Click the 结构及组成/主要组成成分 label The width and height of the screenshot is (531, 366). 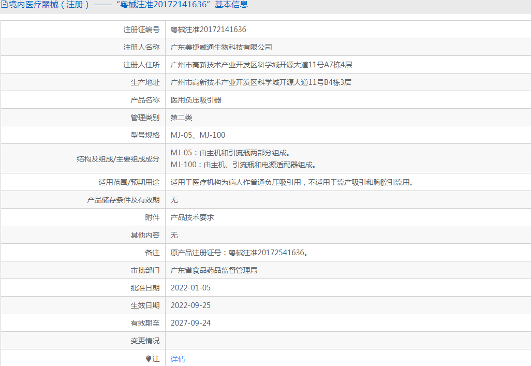(x=118, y=159)
